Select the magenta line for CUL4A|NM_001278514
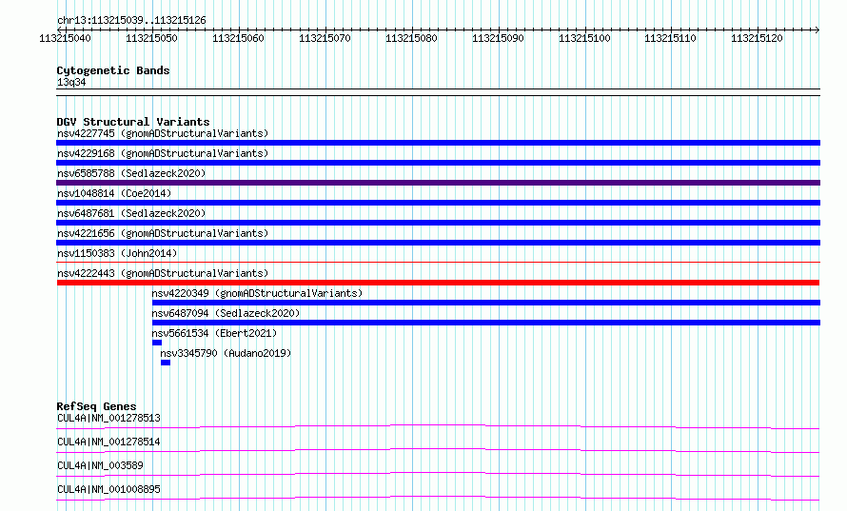 point(438,450)
